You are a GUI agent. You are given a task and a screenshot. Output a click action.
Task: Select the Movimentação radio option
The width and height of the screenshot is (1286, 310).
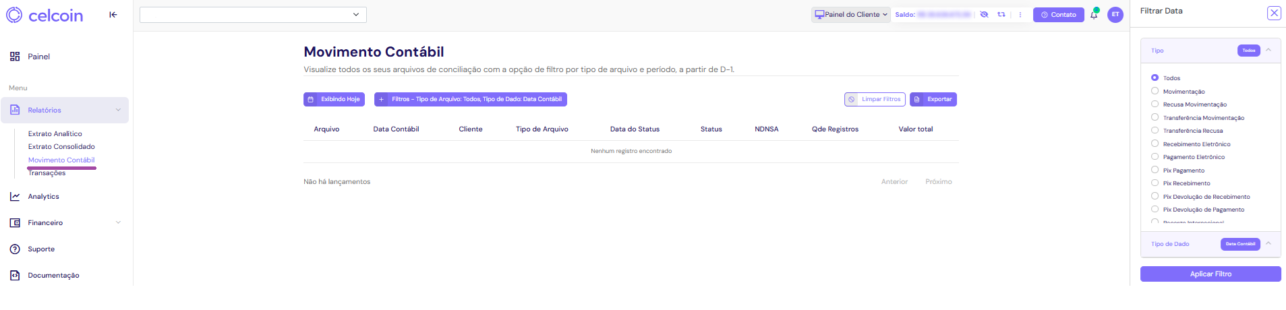1155,91
